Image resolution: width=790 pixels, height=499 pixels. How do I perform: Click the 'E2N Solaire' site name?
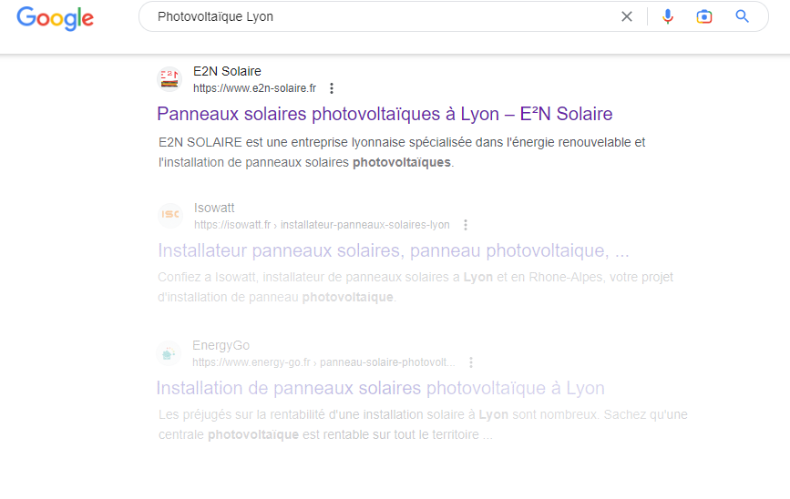[x=227, y=71]
